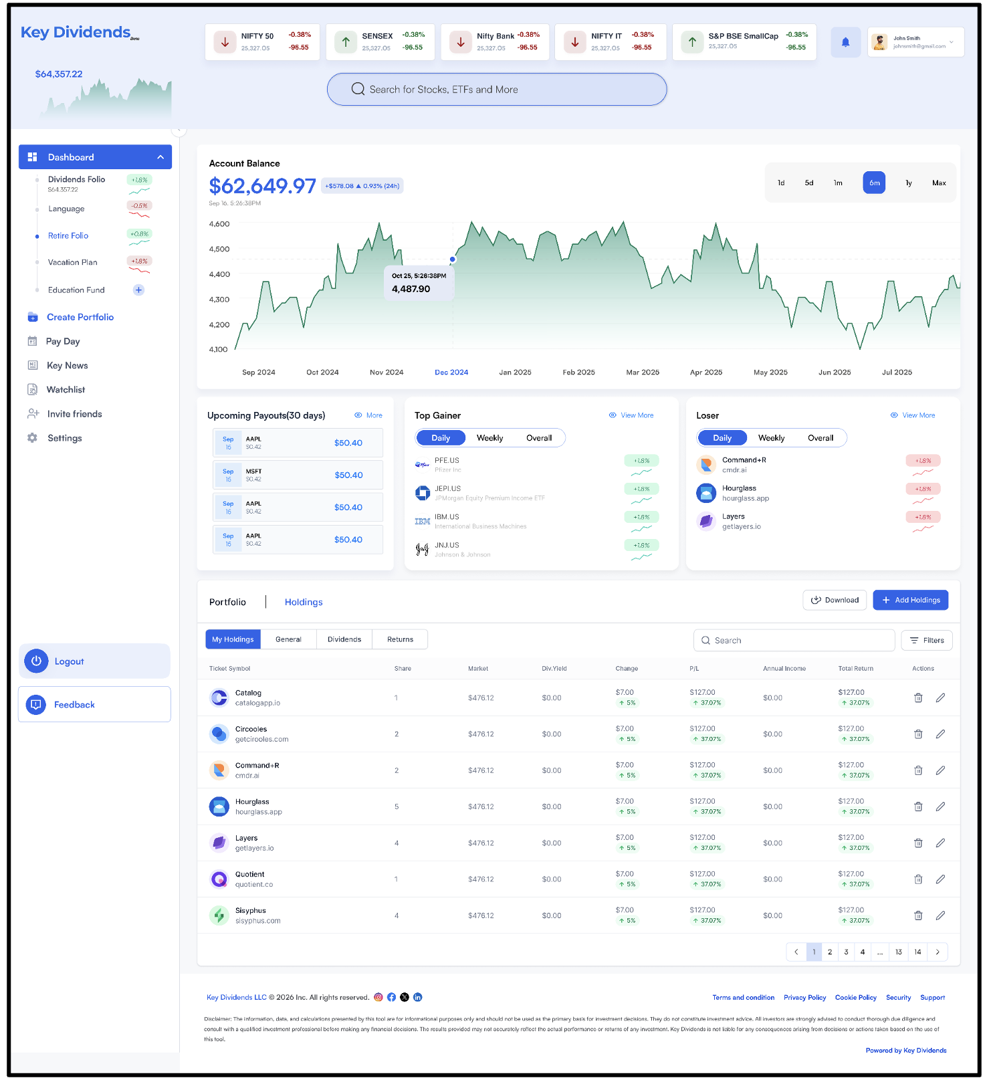Viewport: 987px width, 1082px height.
Task: Open the Retire Folio item
Action: coord(68,235)
